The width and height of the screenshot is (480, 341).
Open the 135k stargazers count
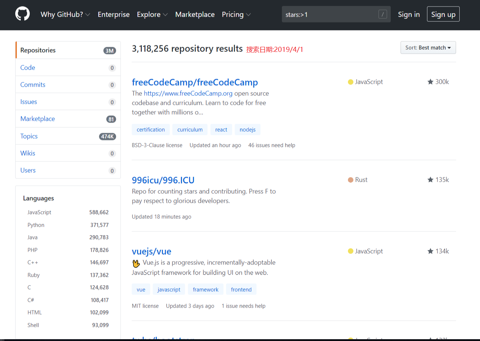438,180
